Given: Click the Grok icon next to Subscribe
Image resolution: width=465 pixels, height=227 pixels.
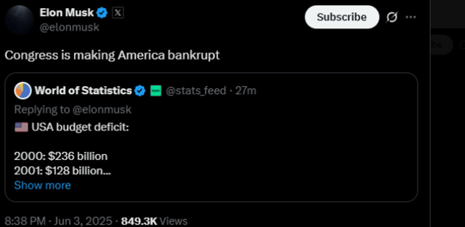Looking at the screenshot, I should point(391,17).
